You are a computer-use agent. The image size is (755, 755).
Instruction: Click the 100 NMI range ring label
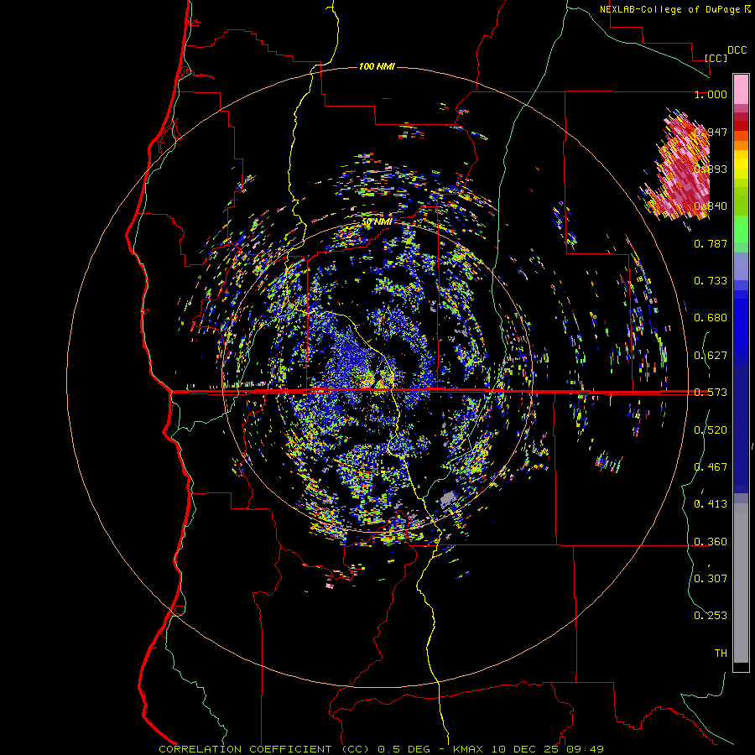(377, 66)
